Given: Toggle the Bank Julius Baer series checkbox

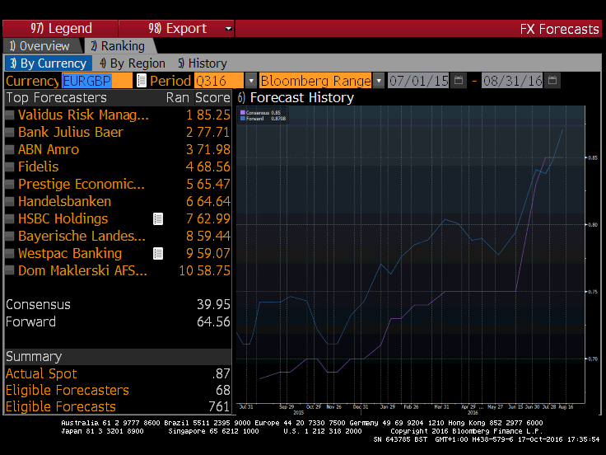Looking at the screenshot, I should (10, 133).
